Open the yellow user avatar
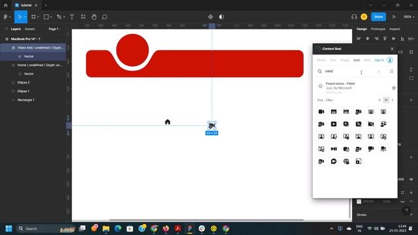The height and width of the screenshot is (235, 418). tap(364, 17)
